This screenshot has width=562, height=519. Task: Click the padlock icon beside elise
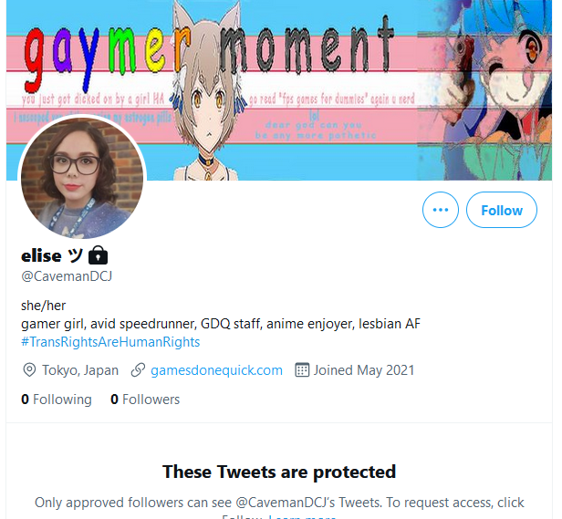tap(98, 255)
